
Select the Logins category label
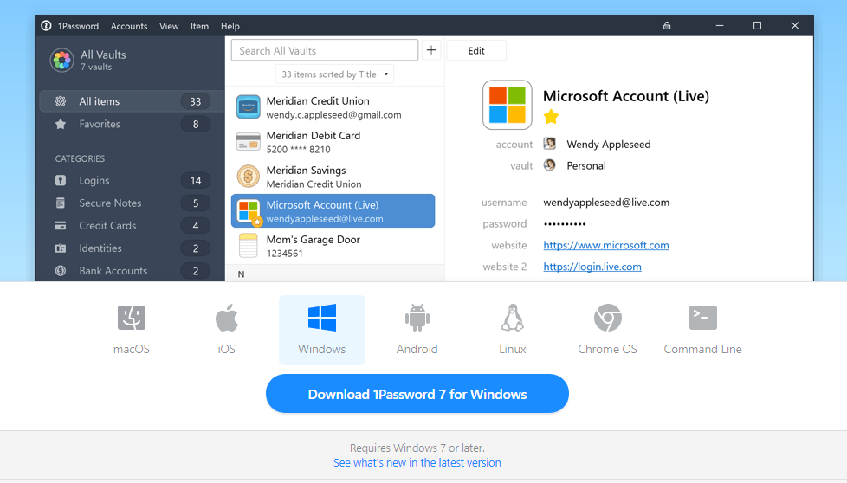tap(94, 180)
